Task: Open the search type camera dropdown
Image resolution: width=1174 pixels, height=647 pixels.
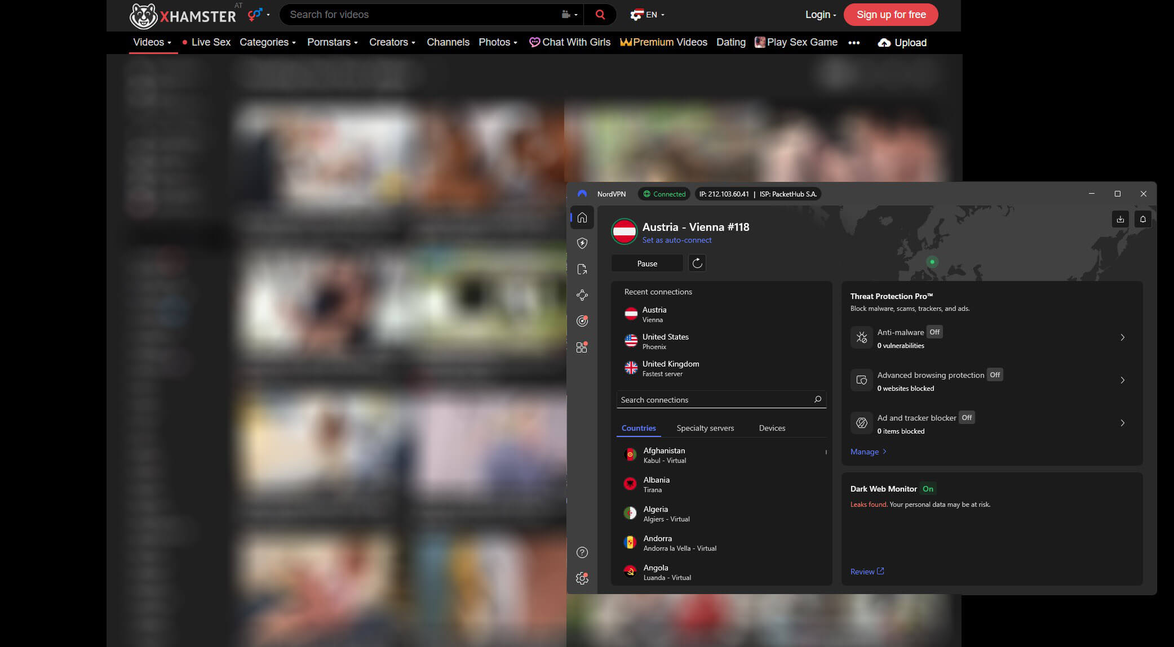Action: click(x=569, y=15)
